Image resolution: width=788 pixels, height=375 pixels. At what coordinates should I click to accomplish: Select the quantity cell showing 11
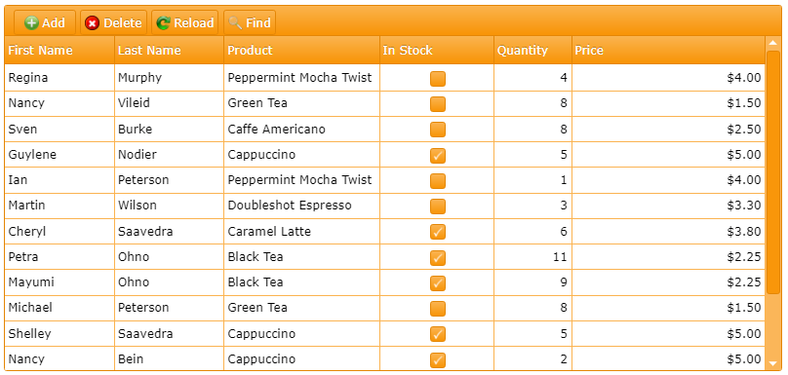click(532, 257)
